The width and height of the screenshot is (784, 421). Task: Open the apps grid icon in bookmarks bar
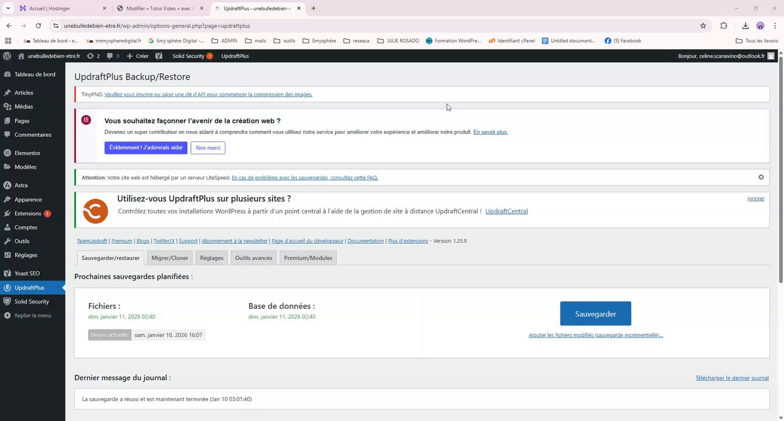[8, 41]
